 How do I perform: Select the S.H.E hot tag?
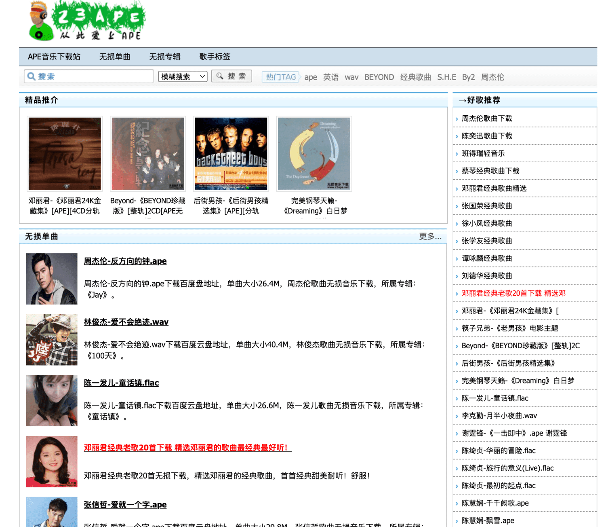point(446,77)
